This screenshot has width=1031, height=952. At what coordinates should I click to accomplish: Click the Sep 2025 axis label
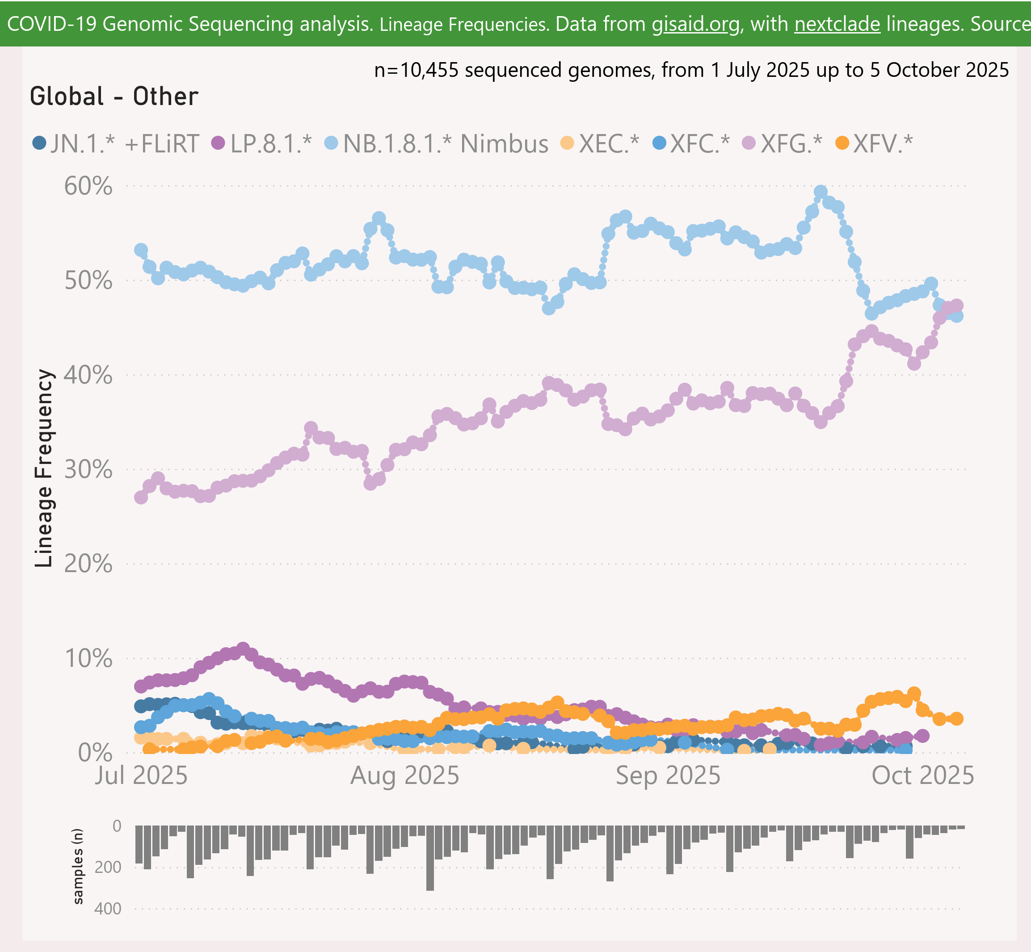click(x=668, y=775)
